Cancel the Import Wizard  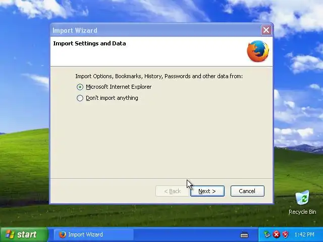pyautogui.click(x=247, y=191)
